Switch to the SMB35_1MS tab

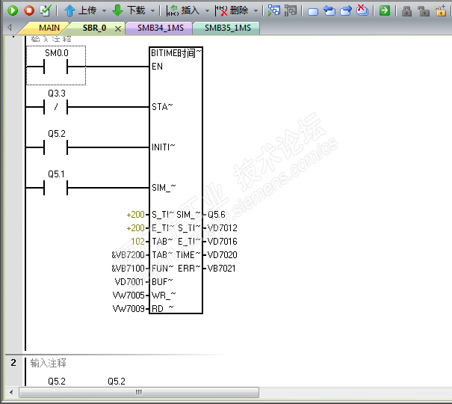click(228, 28)
